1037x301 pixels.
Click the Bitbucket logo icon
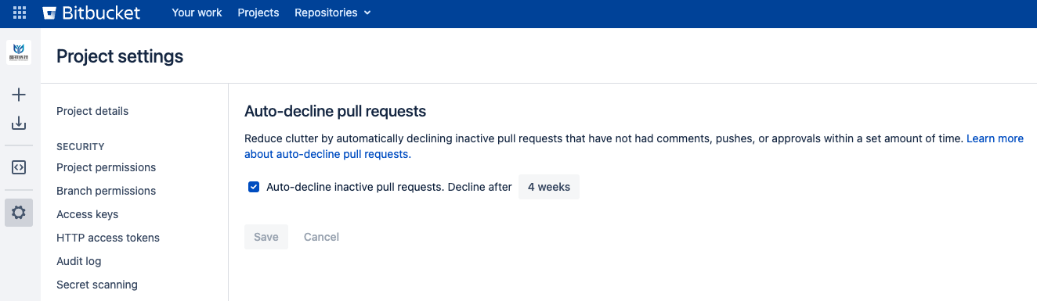point(50,13)
